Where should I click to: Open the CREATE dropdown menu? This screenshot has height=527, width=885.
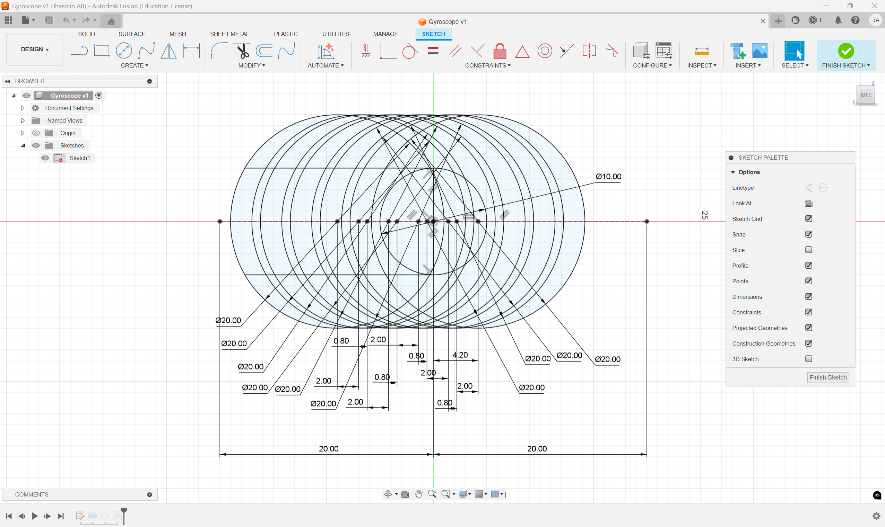[x=135, y=65]
